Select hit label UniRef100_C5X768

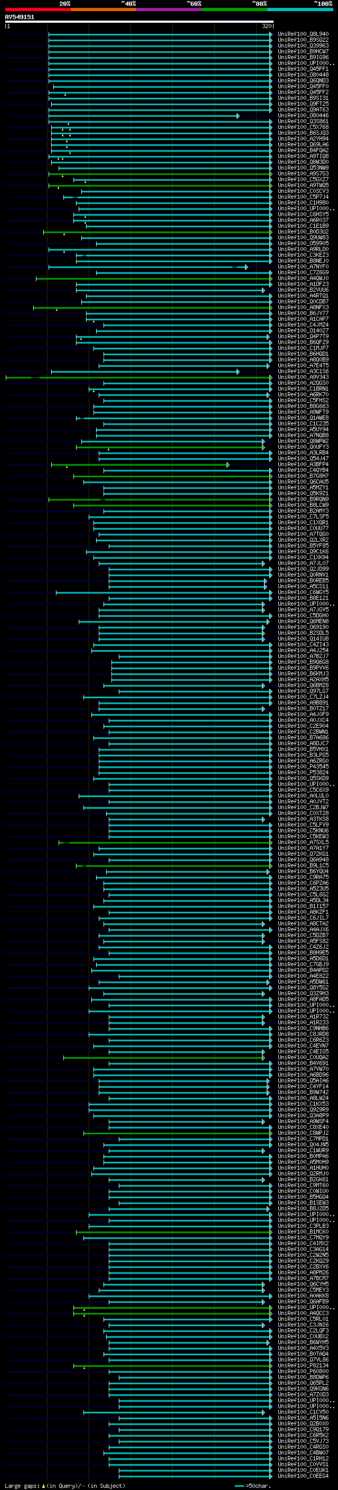pyautogui.click(x=303, y=127)
